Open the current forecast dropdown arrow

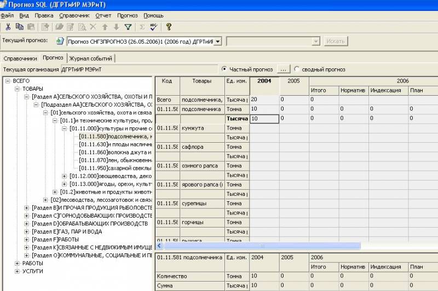click(x=217, y=42)
